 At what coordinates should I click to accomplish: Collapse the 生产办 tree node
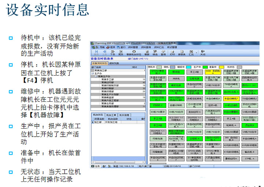(92, 73)
